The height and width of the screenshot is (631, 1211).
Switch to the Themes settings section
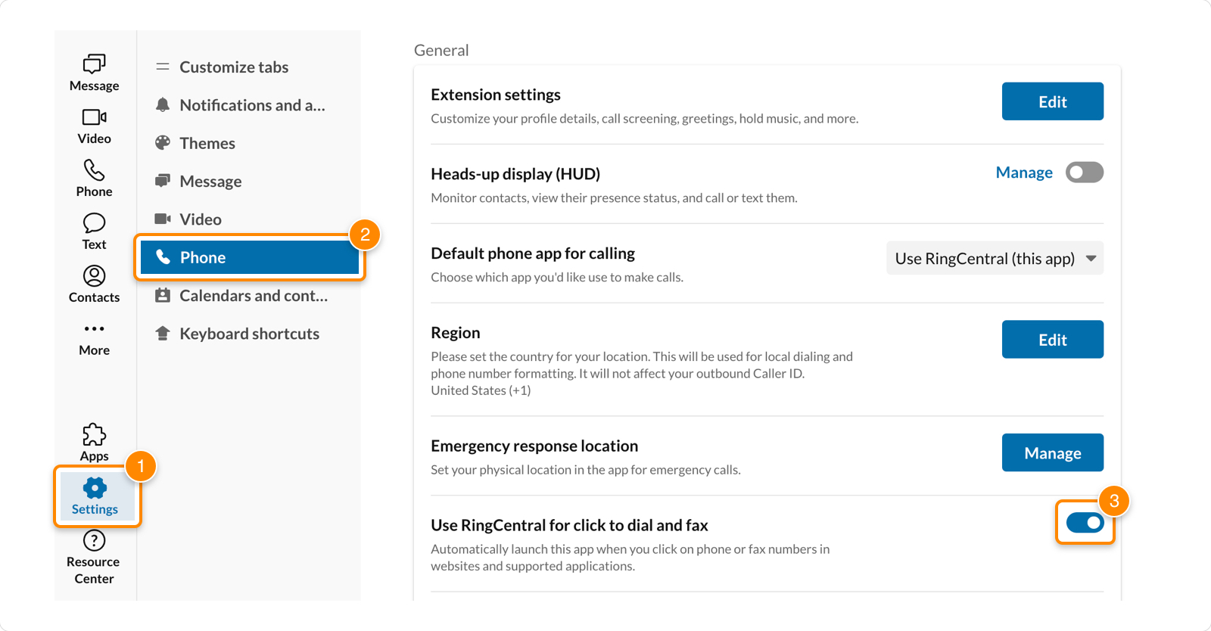[207, 142]
